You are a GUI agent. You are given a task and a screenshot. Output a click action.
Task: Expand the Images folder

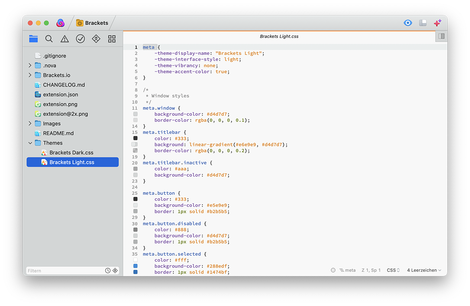coord(30,123)
